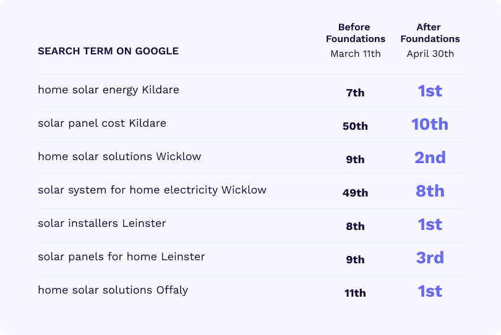Select the 'After Foundations' column header
Screen dimensions: 501x335
pos(430,33)
